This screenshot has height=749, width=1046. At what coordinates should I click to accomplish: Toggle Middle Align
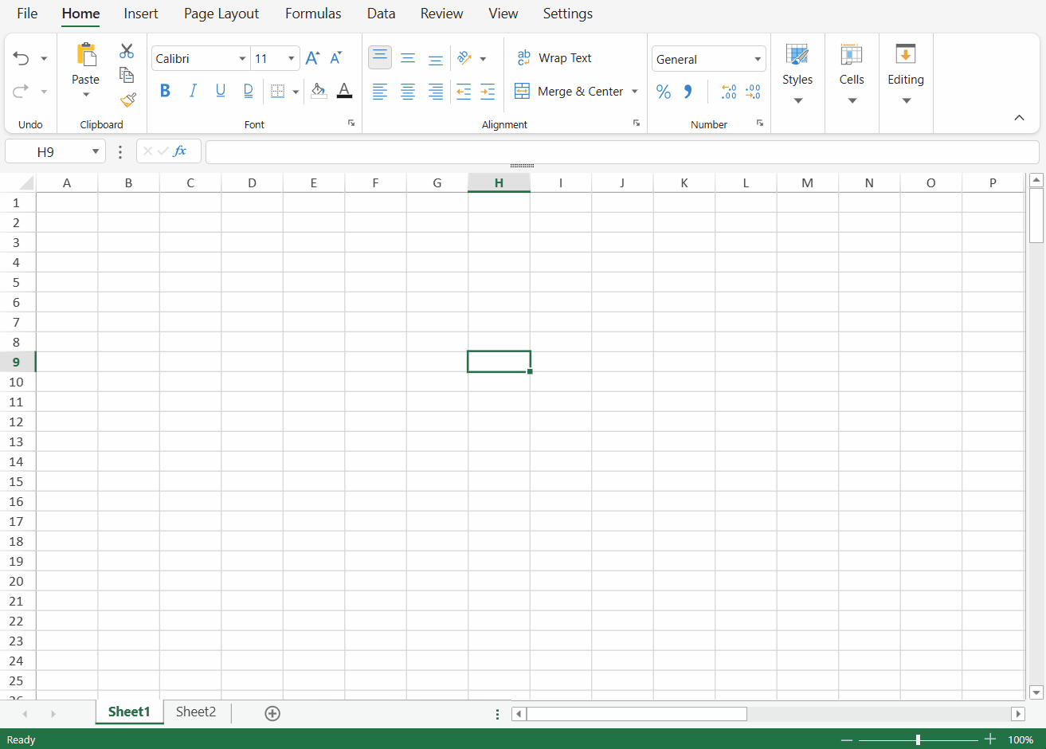tap(408, 58)
